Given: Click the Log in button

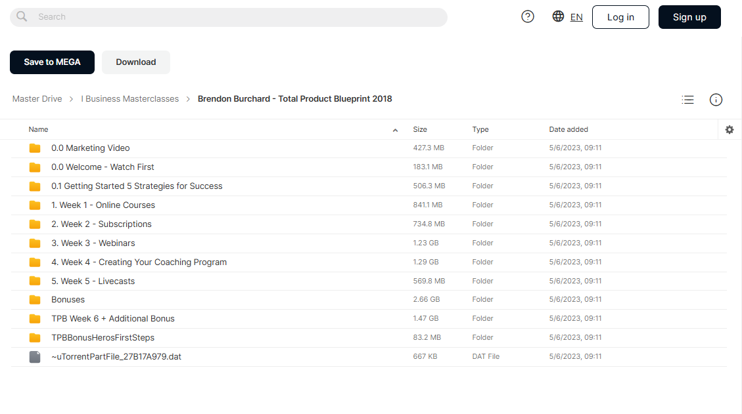Looking at the screenshot, I should [620, 17].
